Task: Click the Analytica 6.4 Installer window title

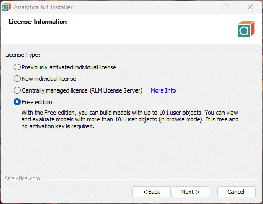Action: [43, 7]
